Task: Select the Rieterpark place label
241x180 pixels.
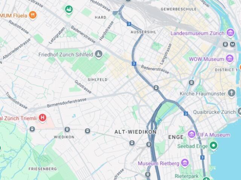Action: click(x=187, y=176)
